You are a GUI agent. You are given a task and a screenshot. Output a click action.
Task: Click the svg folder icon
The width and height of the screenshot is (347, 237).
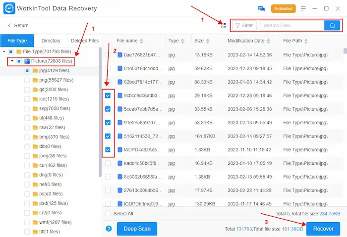tap(35, 109)
